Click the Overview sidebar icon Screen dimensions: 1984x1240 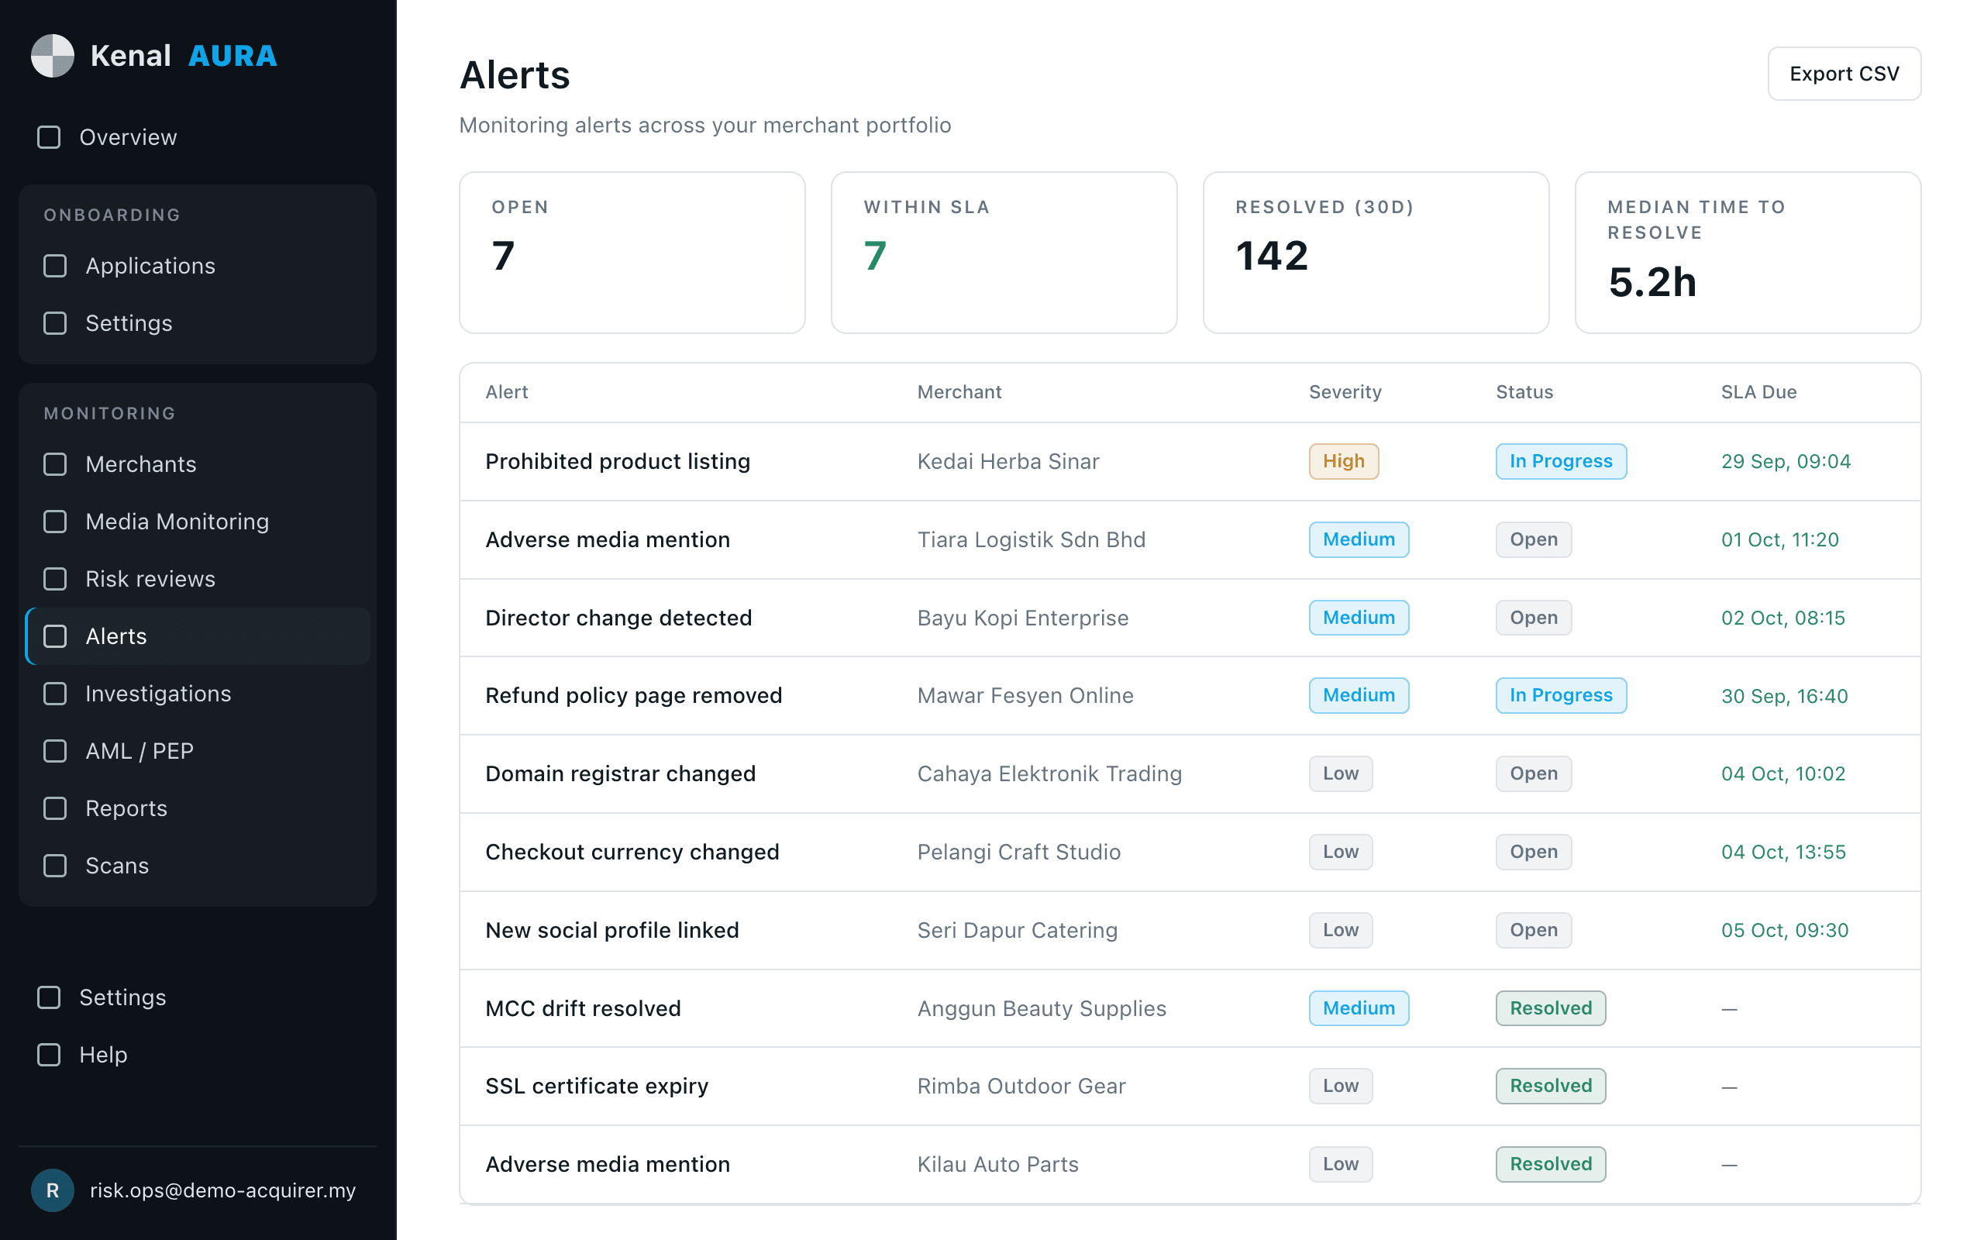49,137
